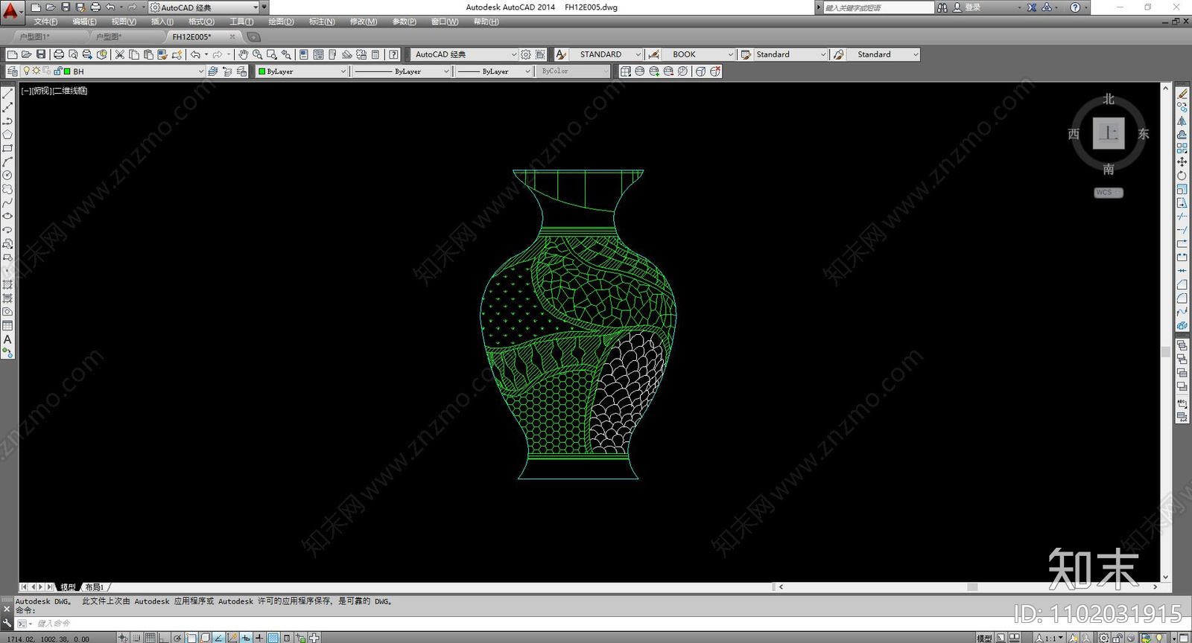The width and height of the screenshot is (1192, 643).
Task: Click the Undo arrow in standard toolbar
Action: [195, 54]
